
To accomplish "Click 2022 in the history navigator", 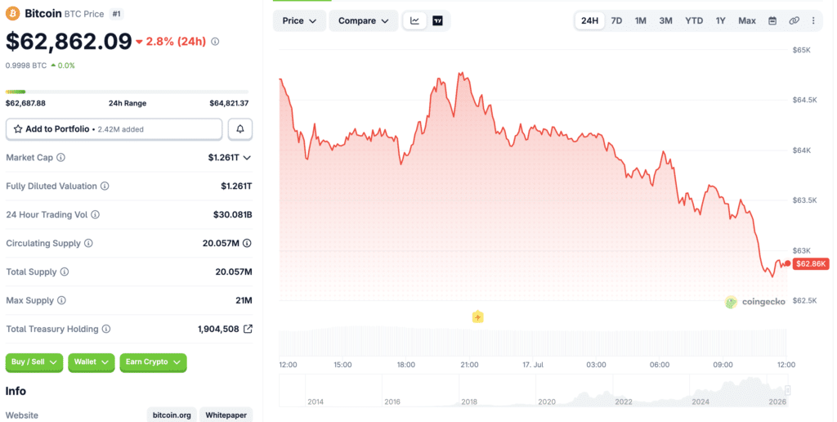I will tap(624, 402).
